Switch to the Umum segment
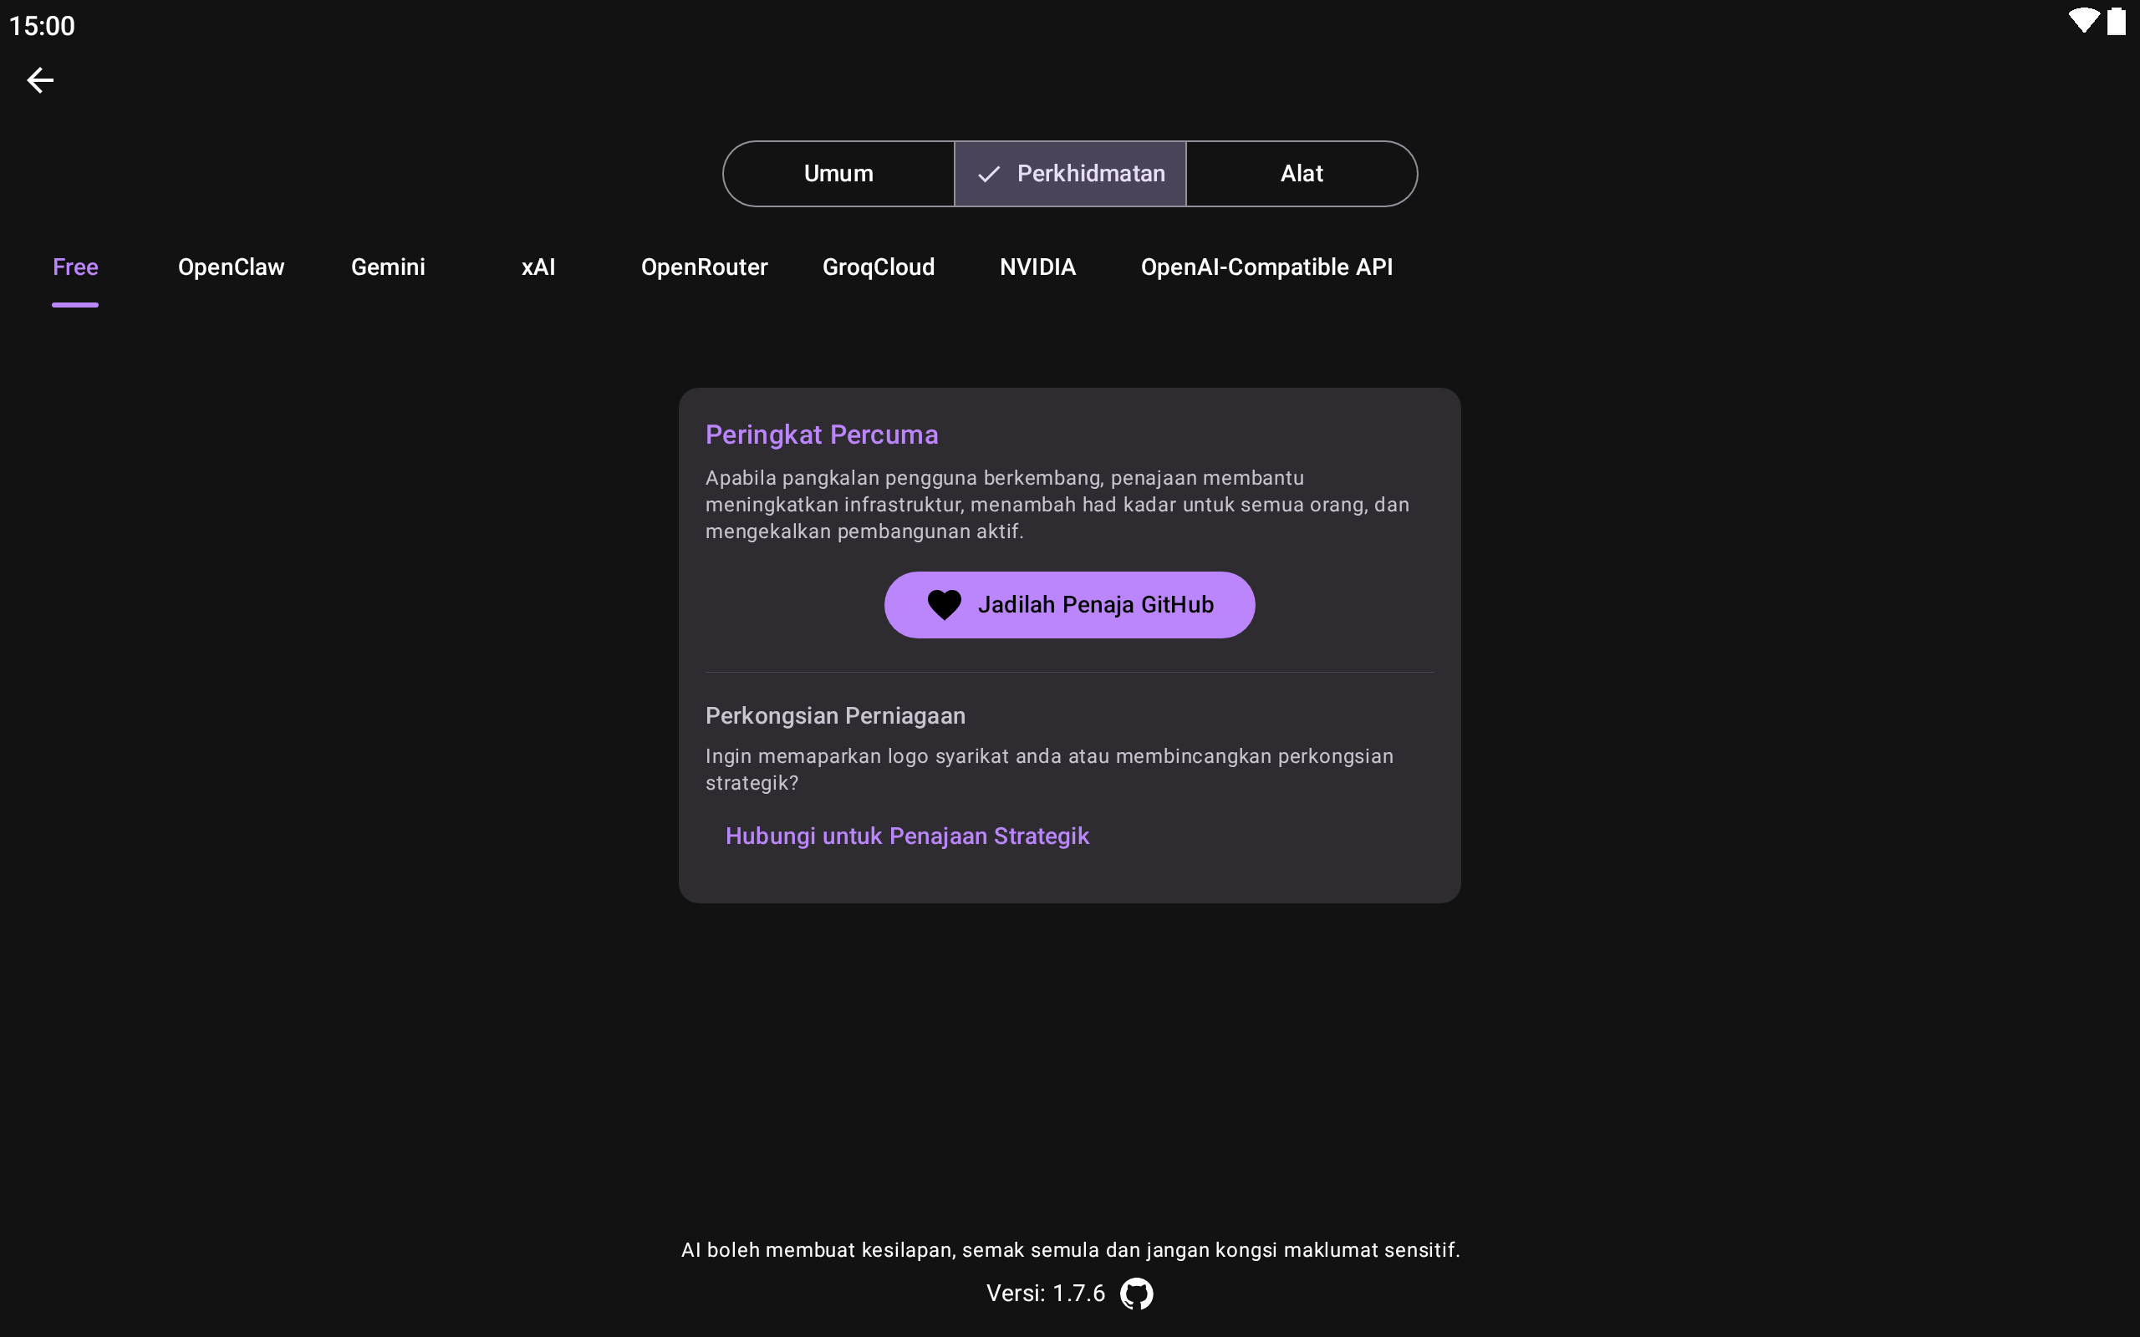 (x=838, y=173)
